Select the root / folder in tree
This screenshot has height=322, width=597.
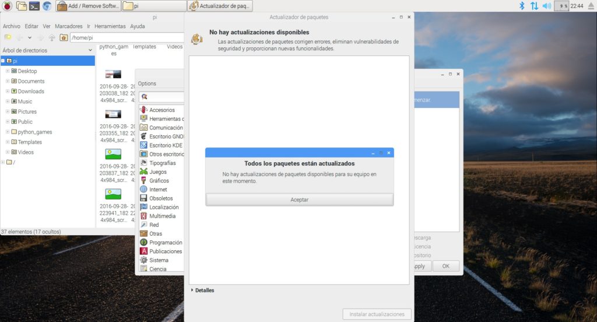pyautogui.click(x=10, y=162)
